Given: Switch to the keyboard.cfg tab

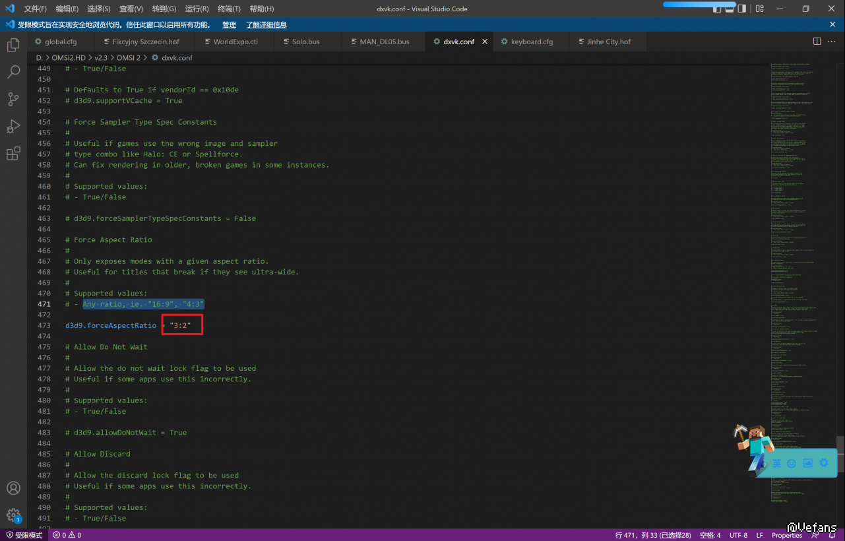Looking at the screenshot, I should [x=532, y=42].
